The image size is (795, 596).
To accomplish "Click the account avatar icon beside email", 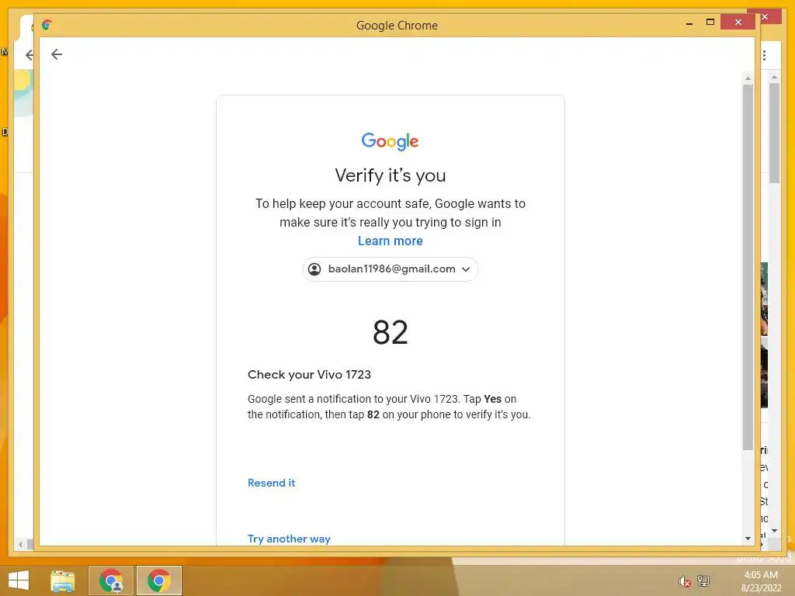I will [314, 269].
